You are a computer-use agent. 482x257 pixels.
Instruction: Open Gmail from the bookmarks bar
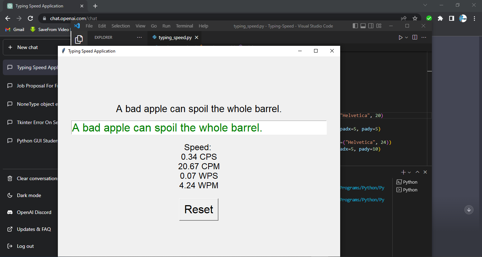pos(14,29)
